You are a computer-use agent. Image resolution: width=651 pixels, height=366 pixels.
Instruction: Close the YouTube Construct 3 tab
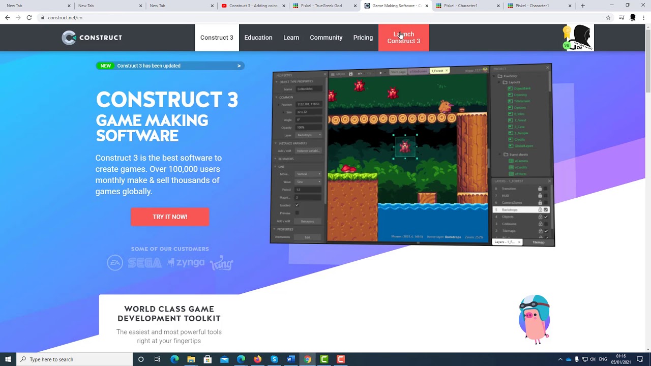click(x=284, y=6)
